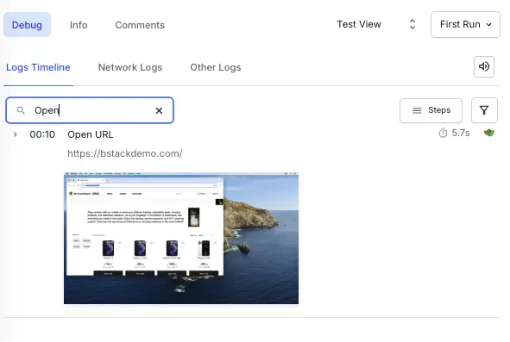Click the stopwatch duration icon
This screenshot has height=342, width=510.
(x=443, y=133)
